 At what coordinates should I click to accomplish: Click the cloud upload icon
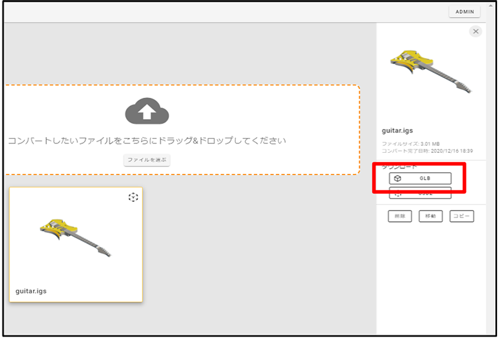pos(147,111)
